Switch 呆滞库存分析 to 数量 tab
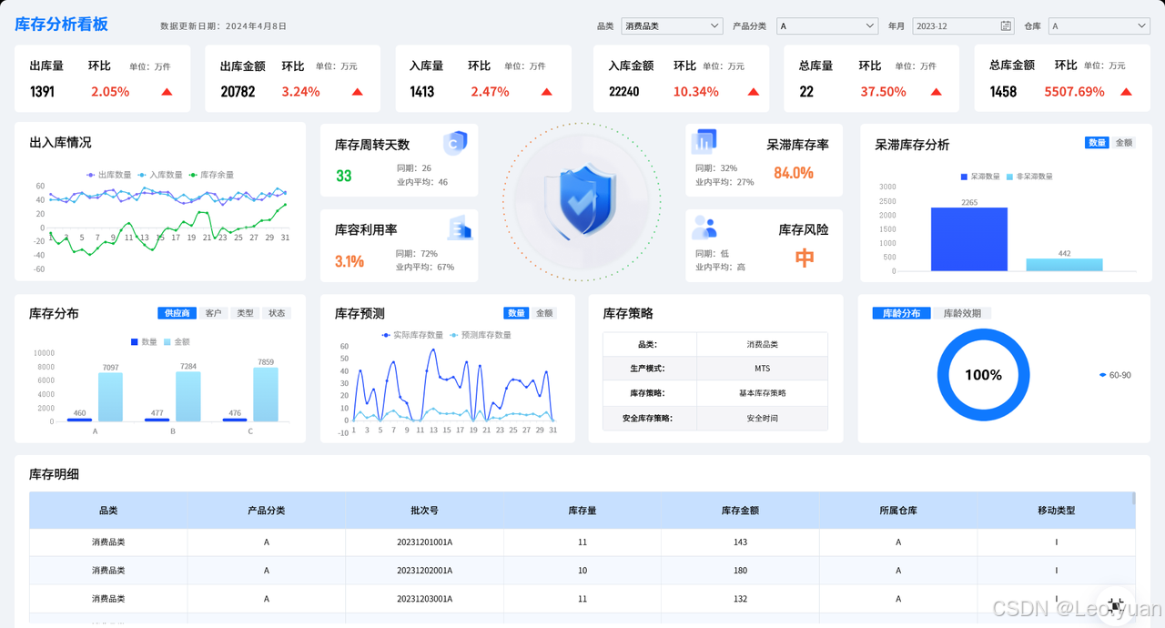Image resolution: width=1165 pixels, height=628 pixels. pos(1097,143)
